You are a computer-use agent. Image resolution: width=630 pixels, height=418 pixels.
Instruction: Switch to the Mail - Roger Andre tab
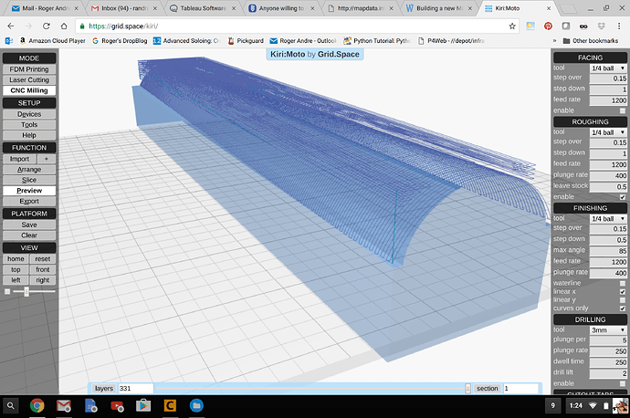(x=44, y=8)
